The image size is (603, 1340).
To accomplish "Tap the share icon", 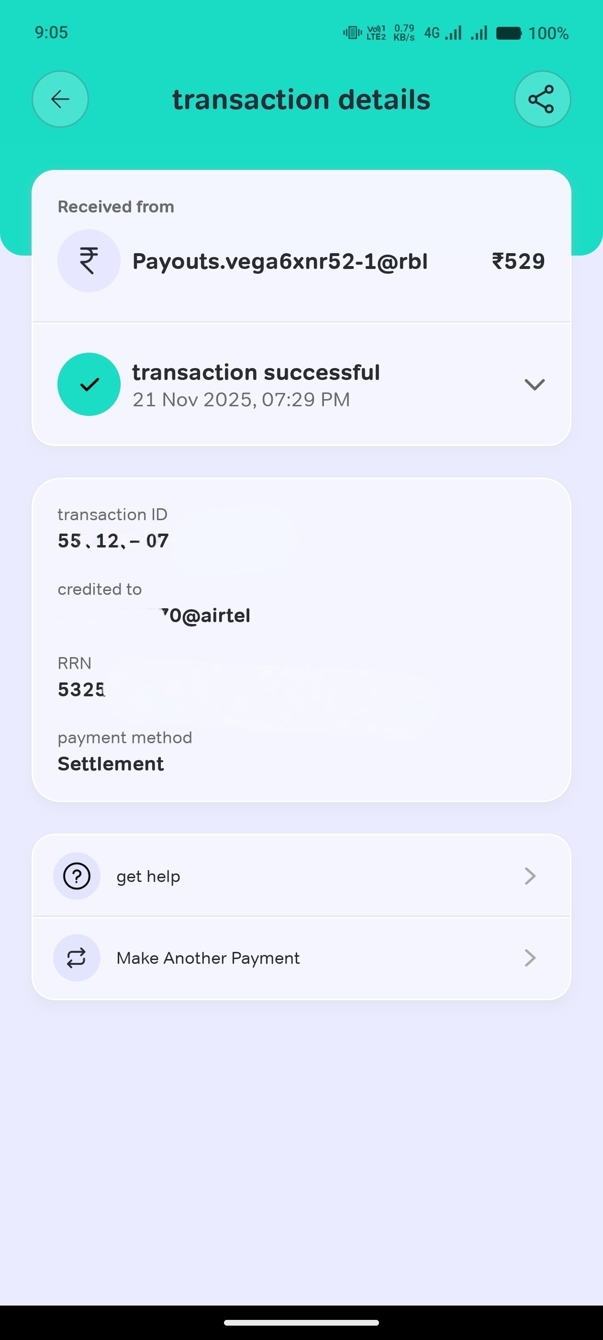I will point(542,99).
